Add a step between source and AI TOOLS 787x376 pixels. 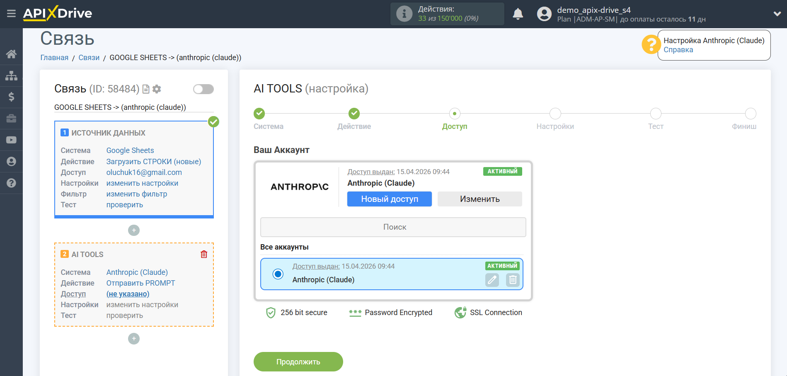[x=134, y=230]
